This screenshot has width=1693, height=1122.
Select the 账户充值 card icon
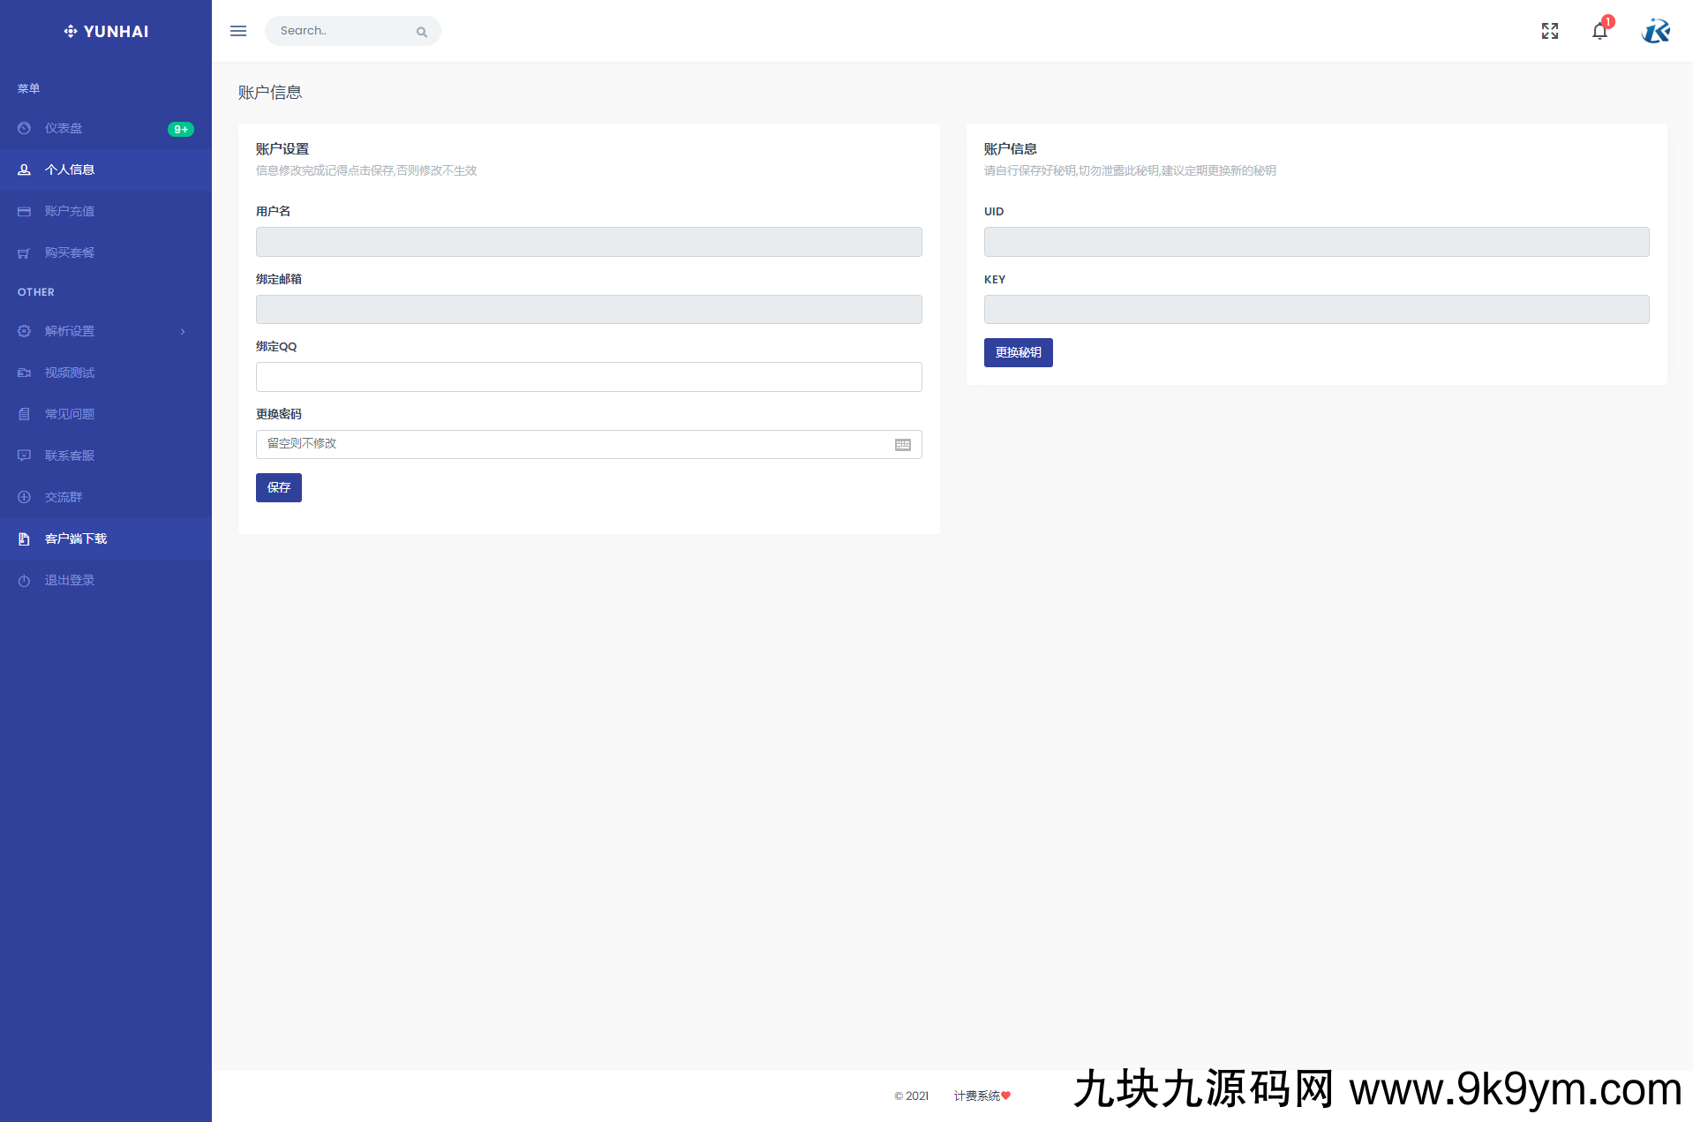[24, 211]
